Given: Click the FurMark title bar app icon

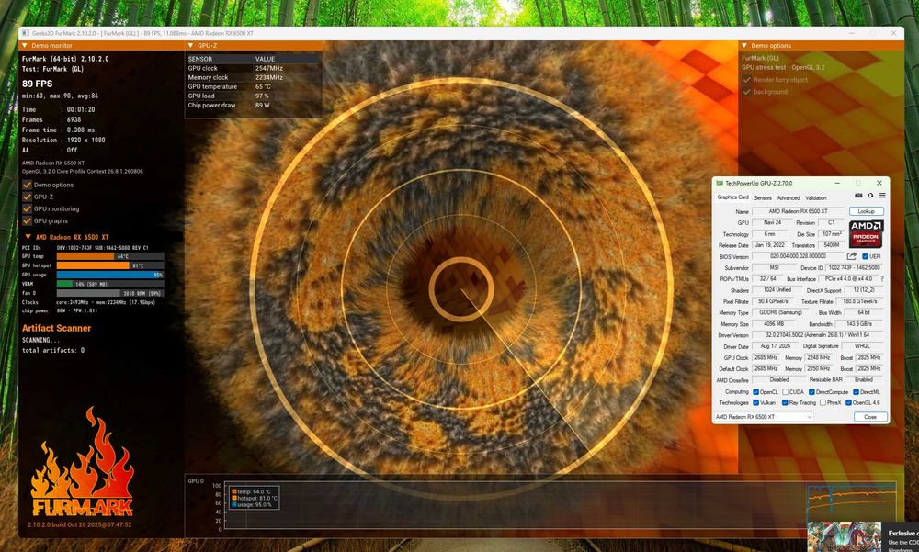Looking at the screenshot, I should (x=27, y=33).
